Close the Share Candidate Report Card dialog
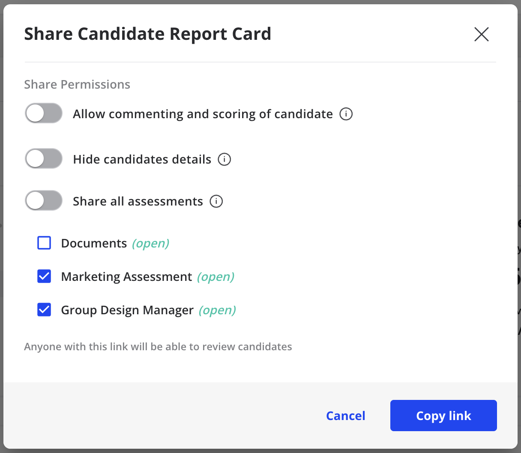 tap(482, 34)
